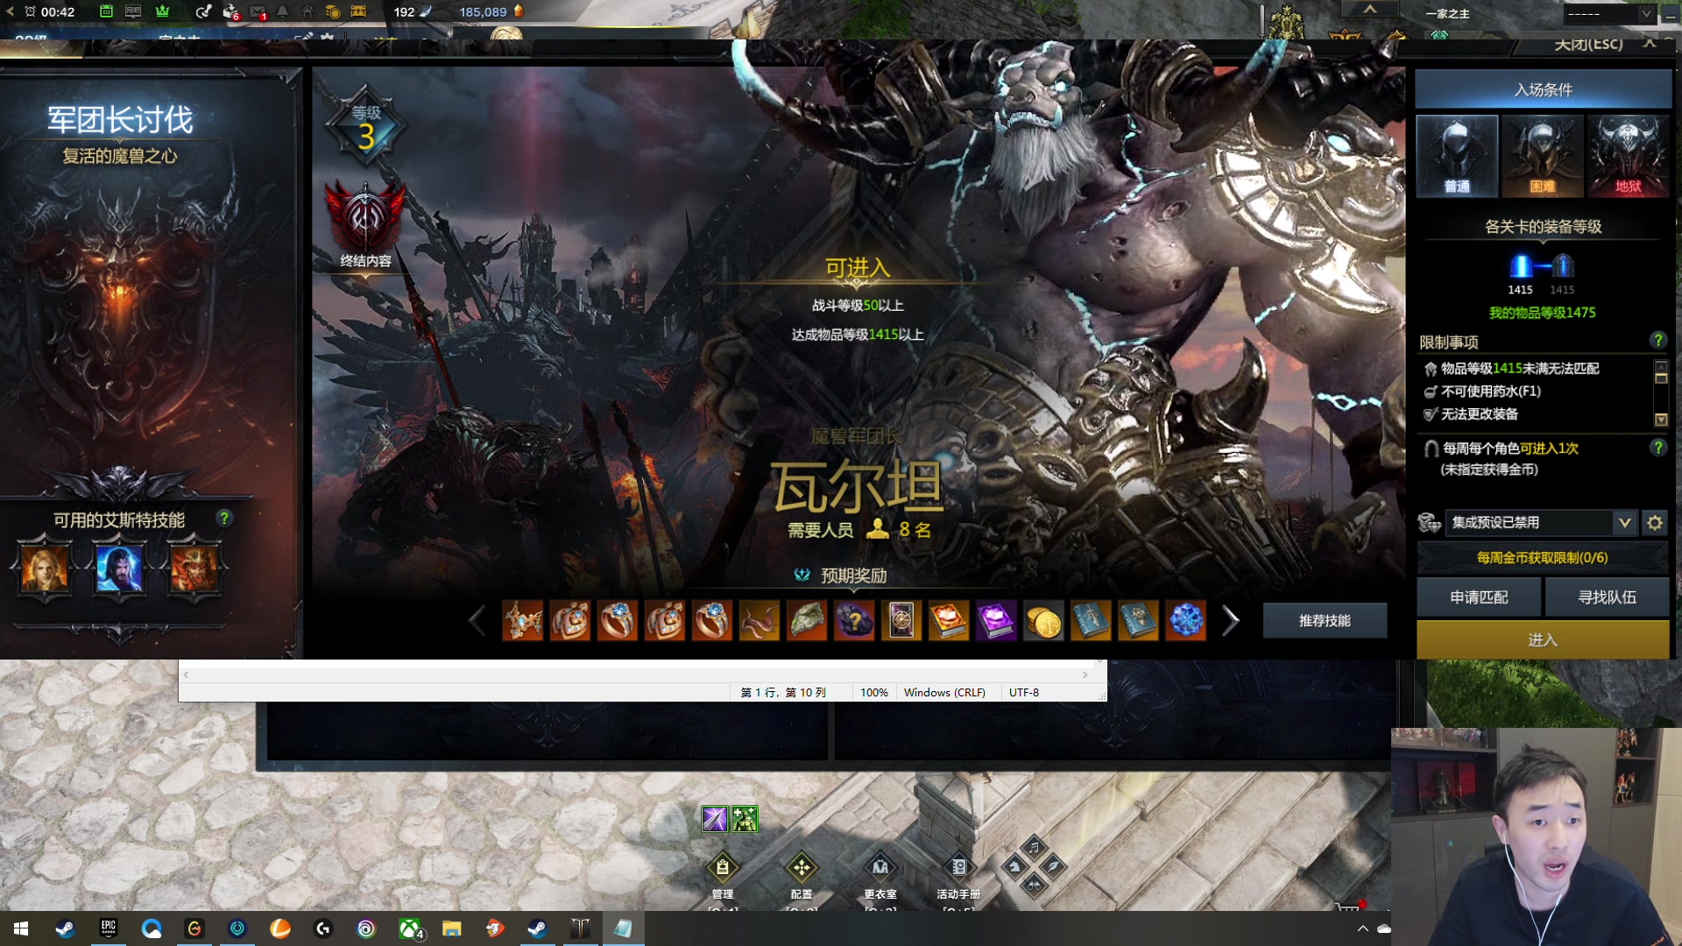The height and width of the screenshot is (946, 1682).
Task: Open the 更衣室 wardrobe icon
Action: point(880,868)
